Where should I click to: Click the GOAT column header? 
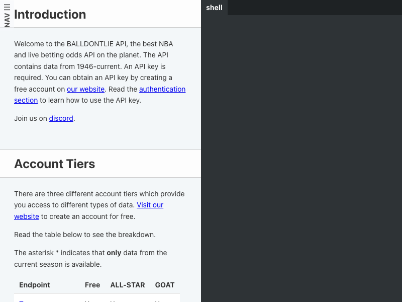click(x=165, y=285)
